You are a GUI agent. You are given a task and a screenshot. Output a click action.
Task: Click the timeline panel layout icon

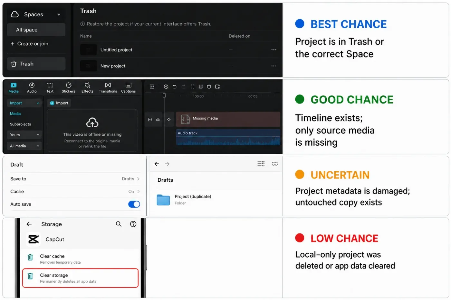pyautogui.click(x=152, y=86)
